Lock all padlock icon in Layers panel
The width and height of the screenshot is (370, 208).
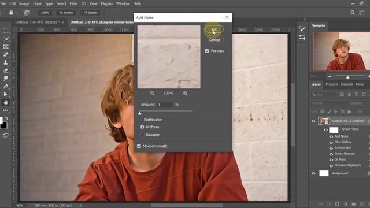coord(349,112)
